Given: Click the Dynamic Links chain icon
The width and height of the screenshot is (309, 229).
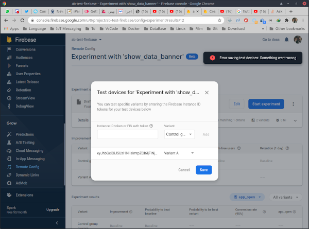Looking at the screenshot, I should [9, 175].
